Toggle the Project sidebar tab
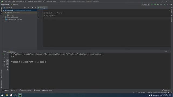Screen dimensions: 173x97 tap(1, 11)
